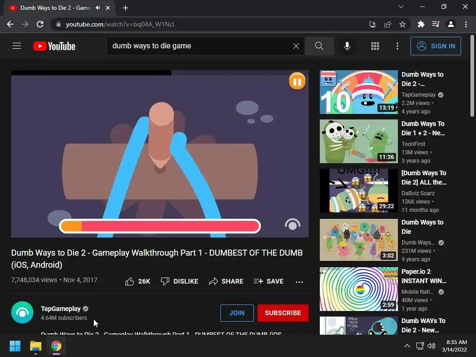Click the red progress bar in the video
The height and width of the screenshot is (357, 476).
pos(160,226)
